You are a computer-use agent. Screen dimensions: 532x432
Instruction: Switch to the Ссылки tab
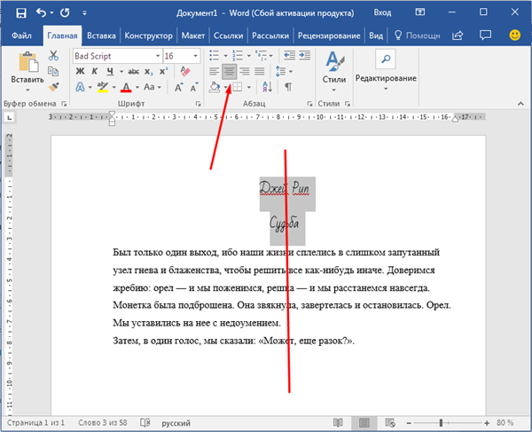[x=229, y=35]
